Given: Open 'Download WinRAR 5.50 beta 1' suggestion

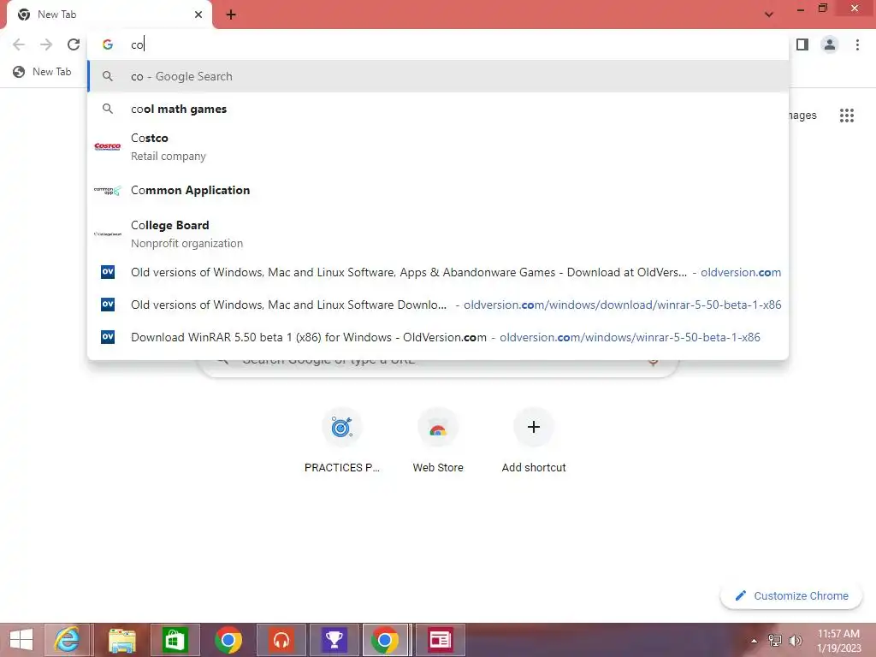Looking at the screenshot, I should point(438,337).
